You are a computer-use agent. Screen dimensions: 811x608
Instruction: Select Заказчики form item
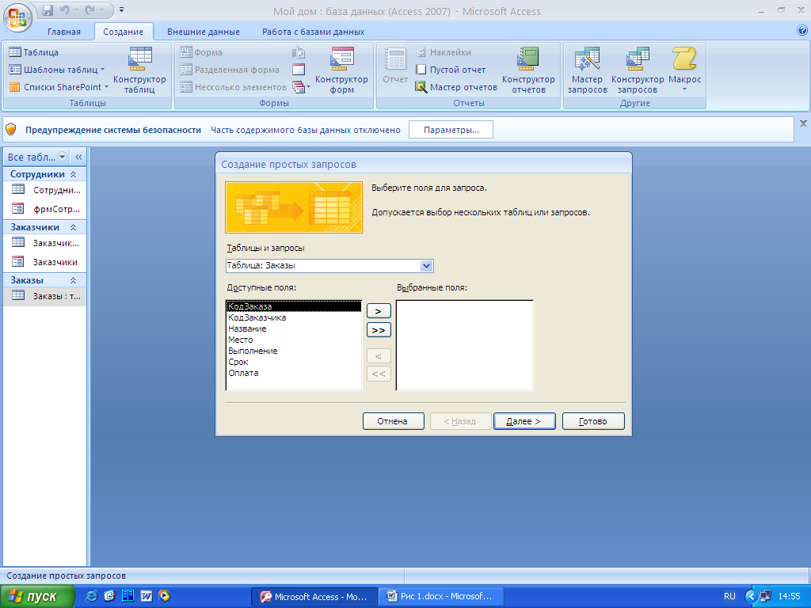point(45,261)
